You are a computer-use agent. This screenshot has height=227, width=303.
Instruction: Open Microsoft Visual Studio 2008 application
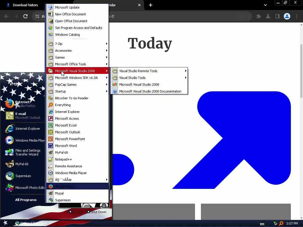pos(149,85)
